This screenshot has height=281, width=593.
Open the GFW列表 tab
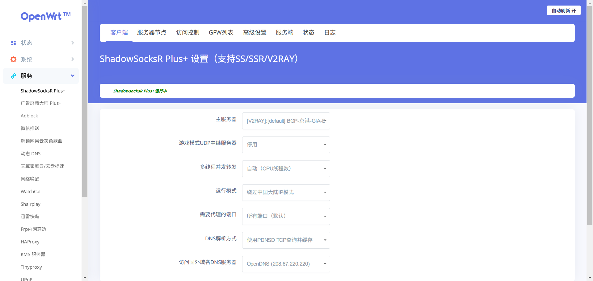(x=221, y=32)
